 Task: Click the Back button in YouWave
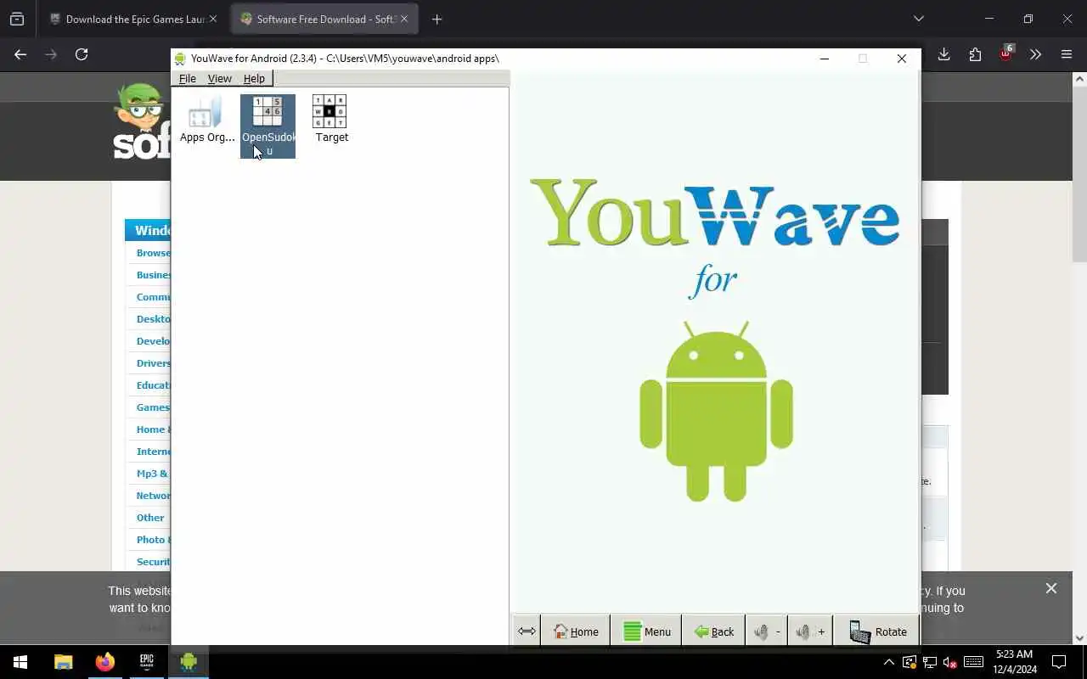(x=713, y=631)
